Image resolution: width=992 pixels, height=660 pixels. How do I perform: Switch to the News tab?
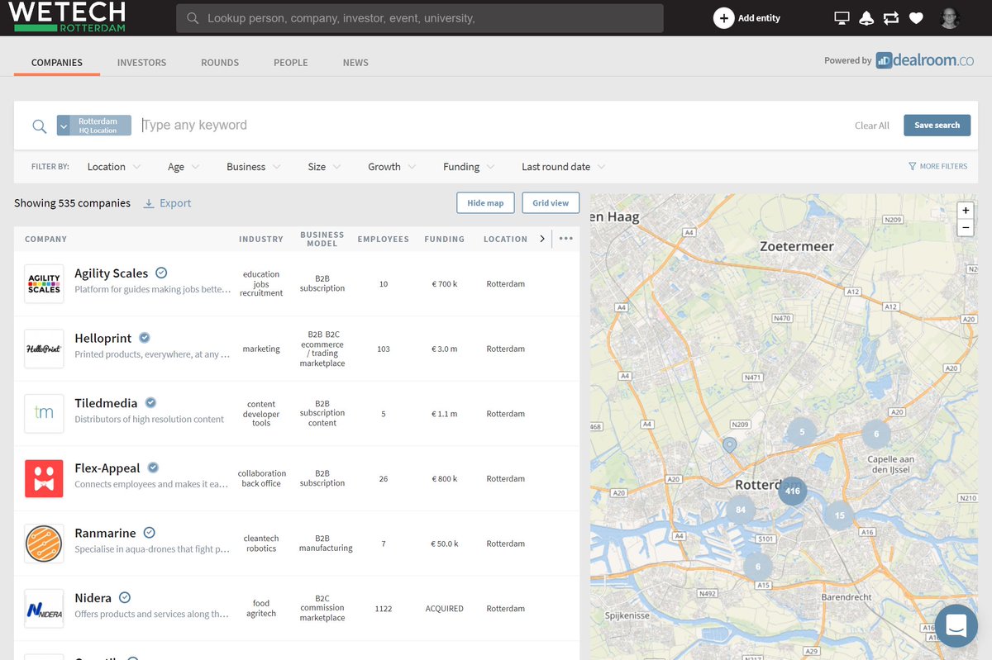click(x=355, y=63)
